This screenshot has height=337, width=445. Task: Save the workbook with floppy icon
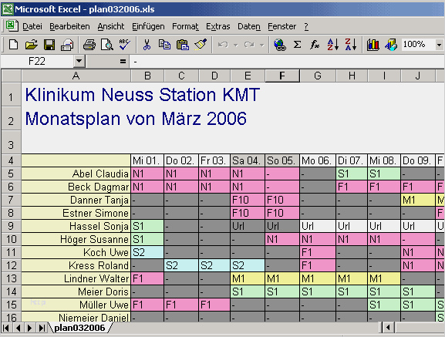(49, 45)
